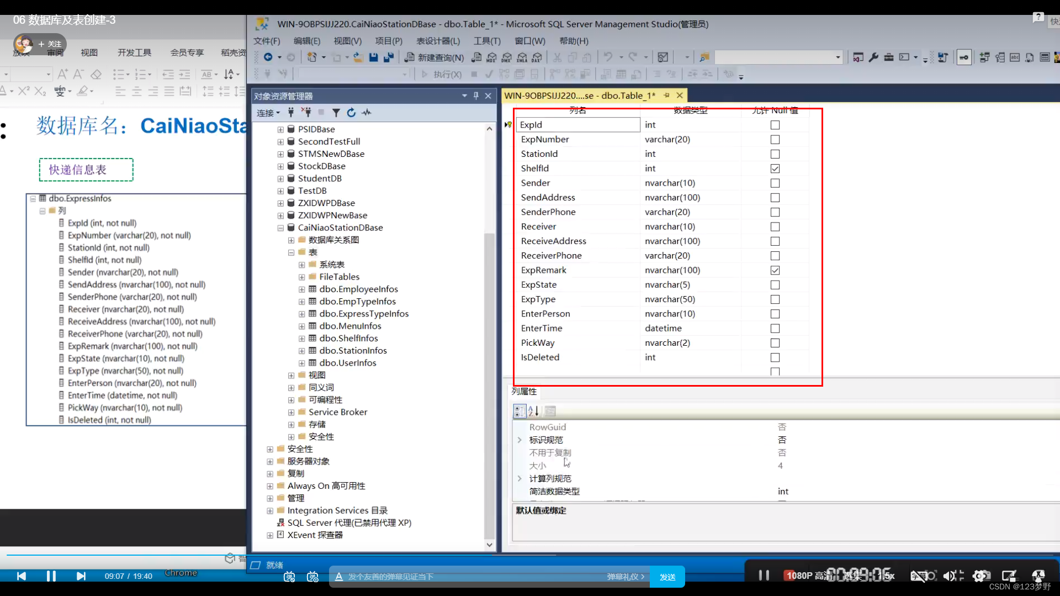Toggle Allow Nulls checkbox for ExpNumber

775,140
